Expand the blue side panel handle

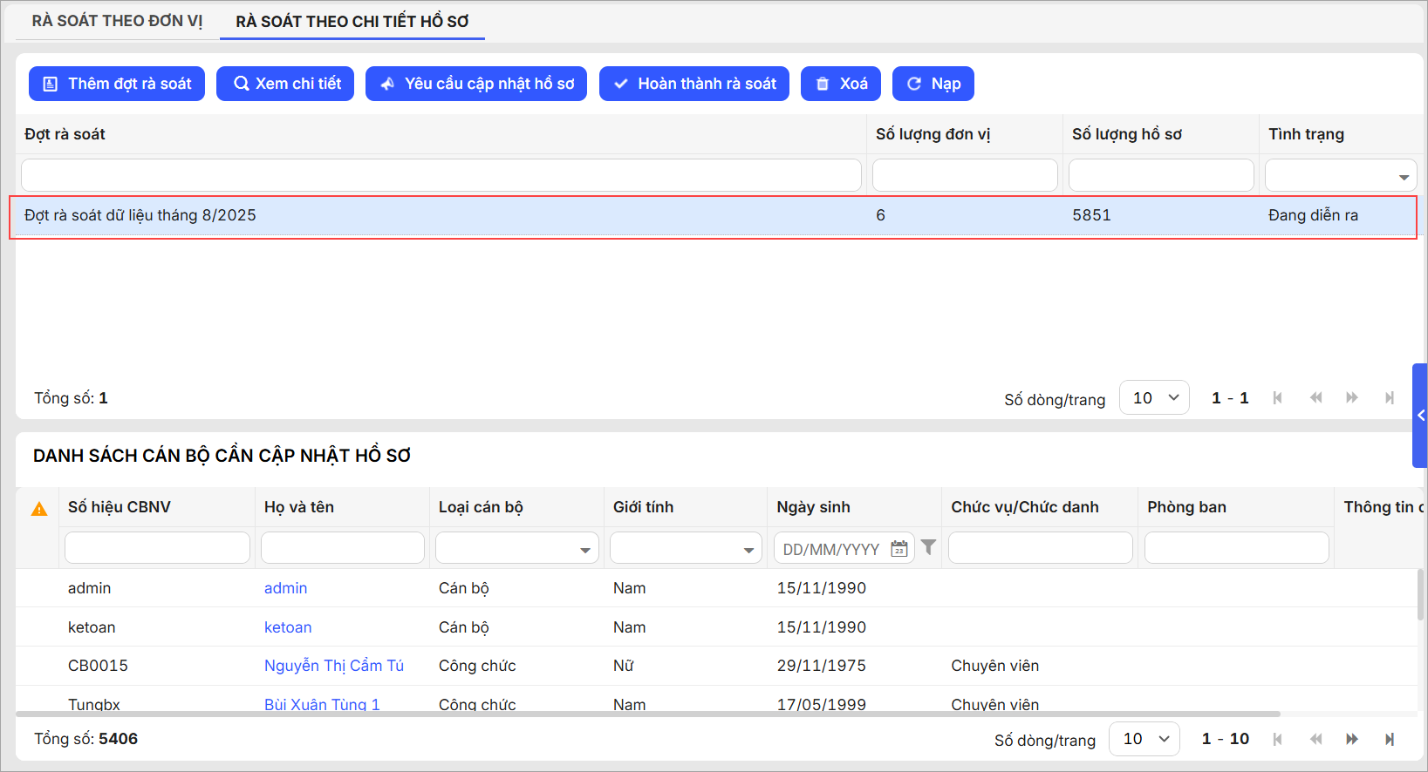(1420, 416)
